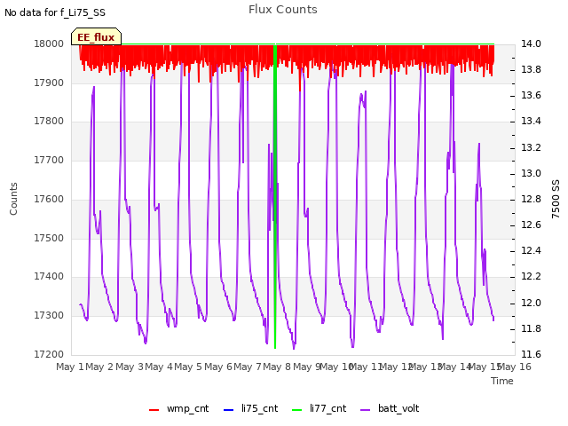This screenshot has height=426, width=568.
Task: Click the 13.6 tick on right axis
Action: click(x=531, y=95)
